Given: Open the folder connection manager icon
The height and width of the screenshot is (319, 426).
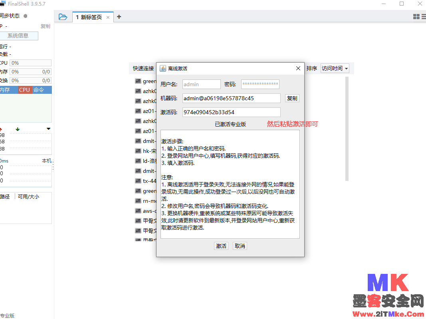Looking at the screenshot, I should 63,17.
